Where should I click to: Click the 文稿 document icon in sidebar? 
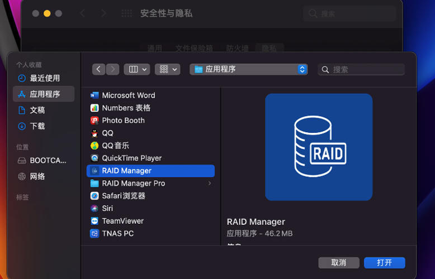pyautogui.click(x=22, y=110)
